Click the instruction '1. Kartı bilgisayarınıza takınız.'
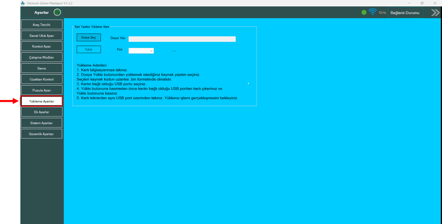 tap(102, 70)
